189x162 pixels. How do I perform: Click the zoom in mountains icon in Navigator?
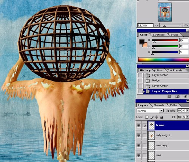186,25
